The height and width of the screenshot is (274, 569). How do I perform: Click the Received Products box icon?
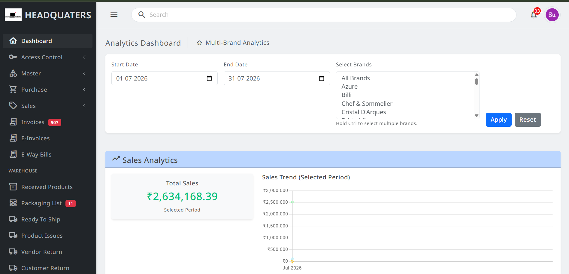tap(13, 187)
